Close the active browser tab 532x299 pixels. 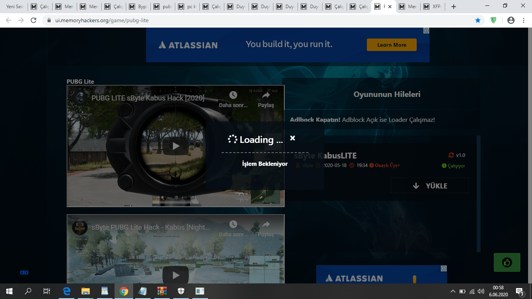click(390, 7)
